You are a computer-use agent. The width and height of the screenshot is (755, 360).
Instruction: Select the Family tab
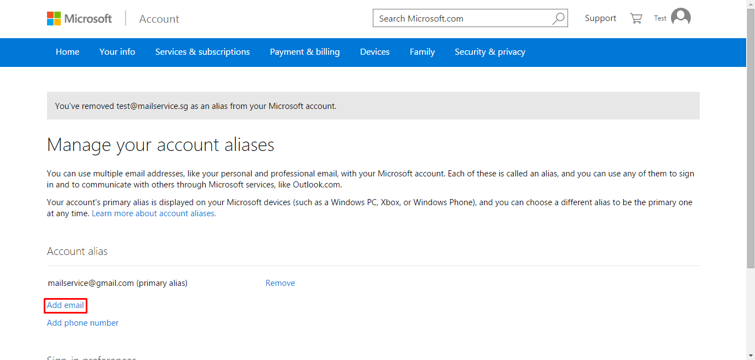(422, 52)
